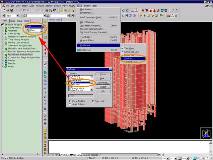Click the Reset button in Toolbars dialog
This screenshot has width=213, height=160.
pyautogui.click(x=103, y=87)
